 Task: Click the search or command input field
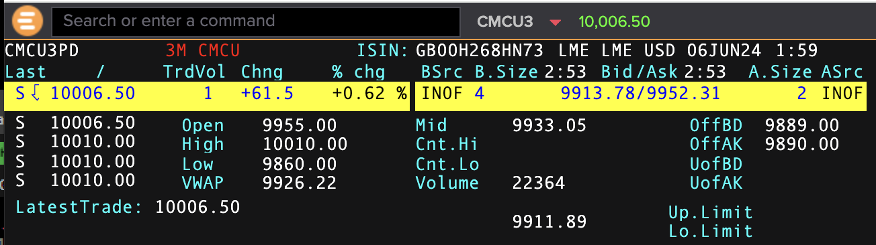(x=256, y=21)
